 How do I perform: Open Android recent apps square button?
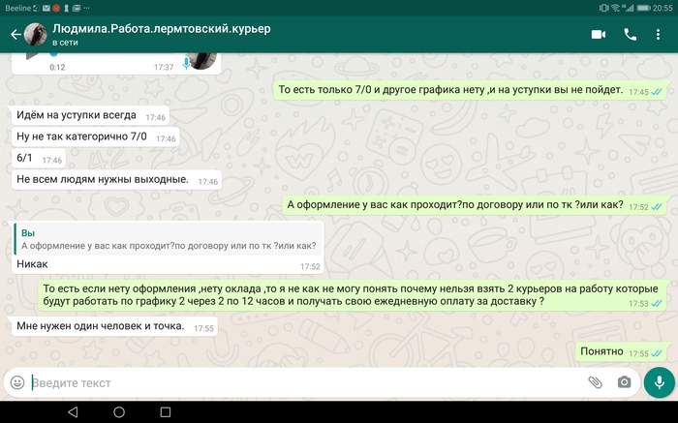coord(165,412)
